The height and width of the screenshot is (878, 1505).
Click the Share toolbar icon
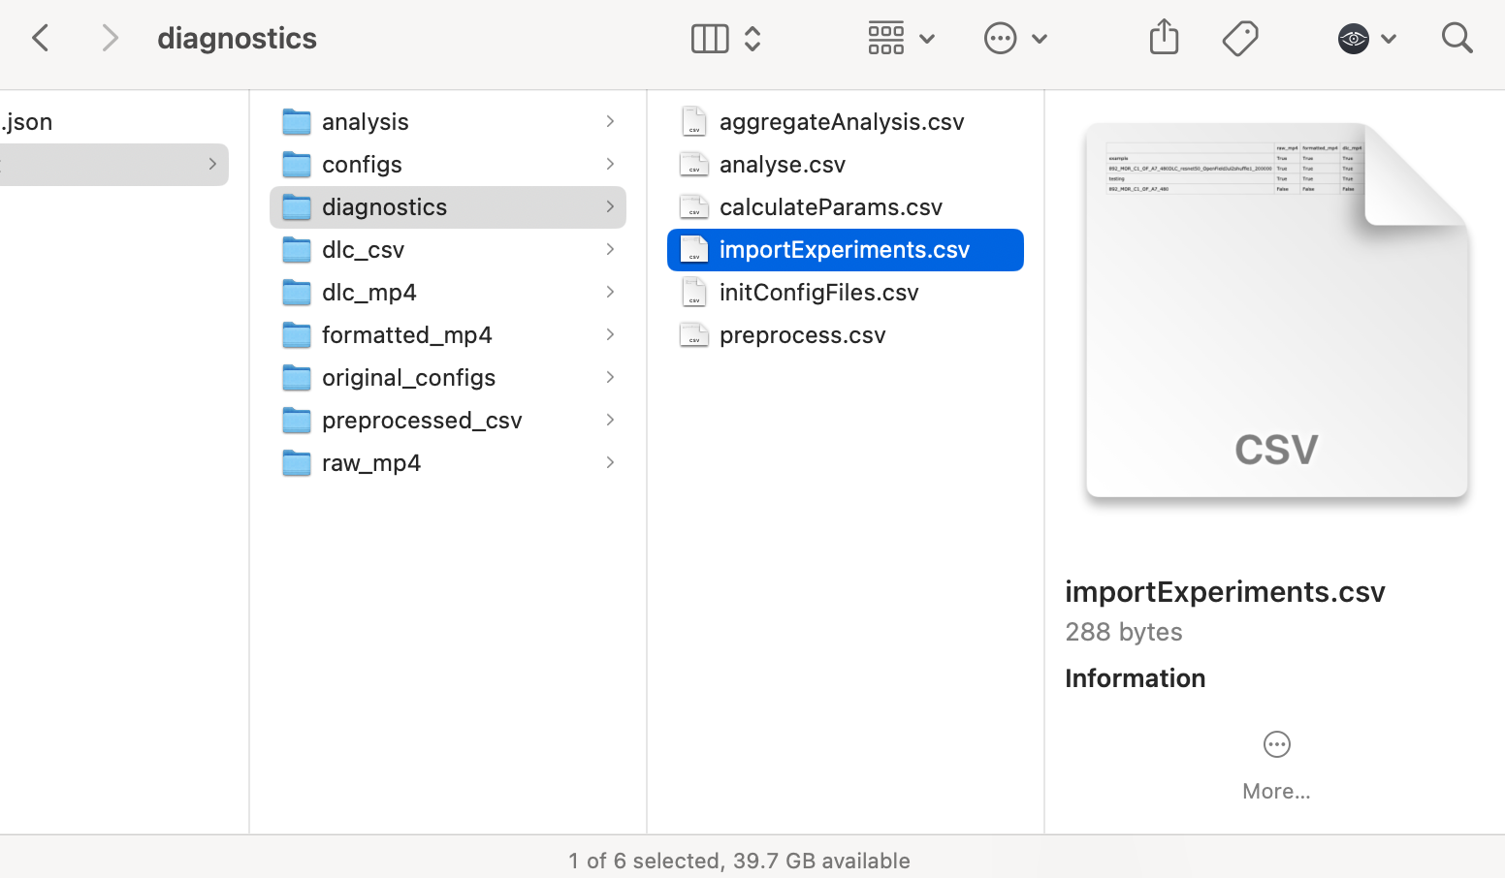(x=1164, y=38)
